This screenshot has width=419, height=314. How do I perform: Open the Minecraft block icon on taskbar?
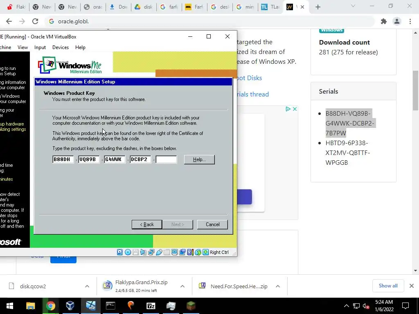(x=191, y=306)
